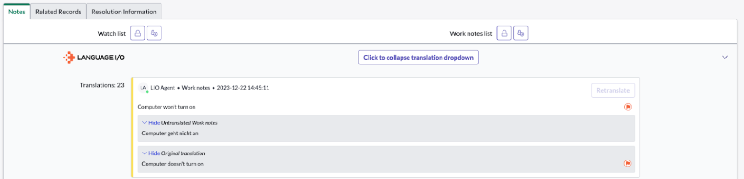
Task: Open the Related Records tab
Action: click(x=58, y=12)
